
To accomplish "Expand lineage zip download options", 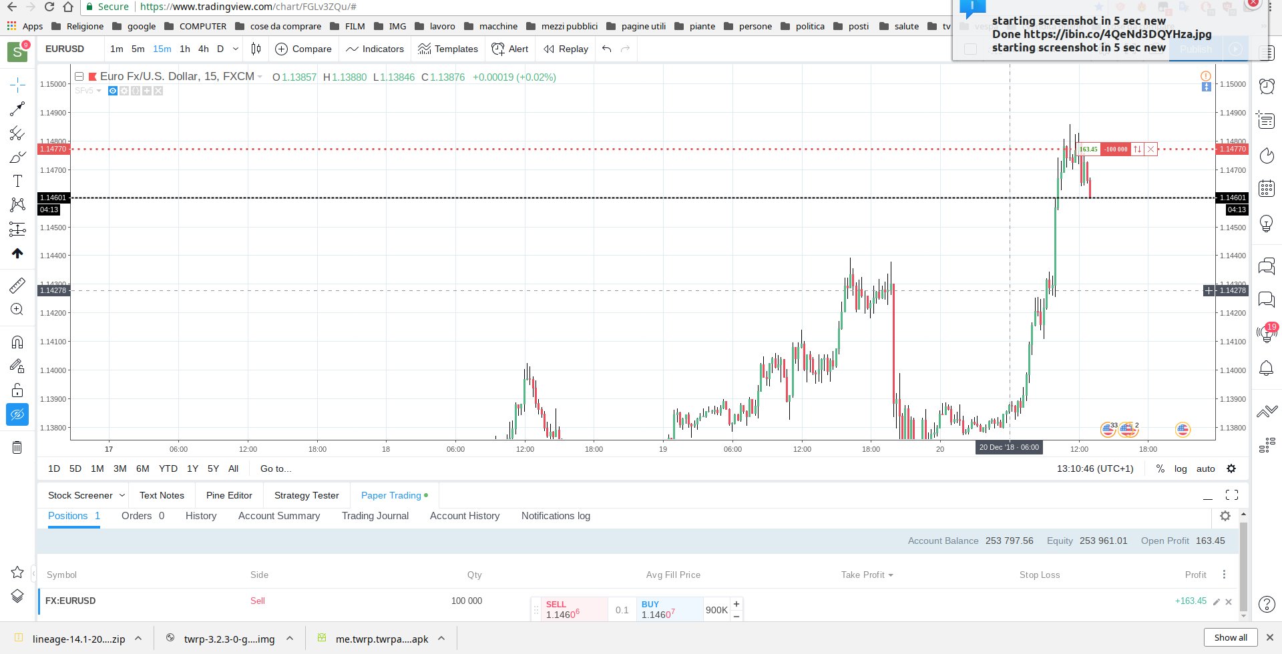I will 138,639.
